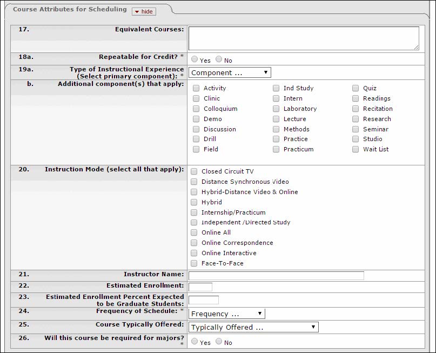Check the Quiz component
The height and width of the screenshot is (353, 436).
(355, 88)
